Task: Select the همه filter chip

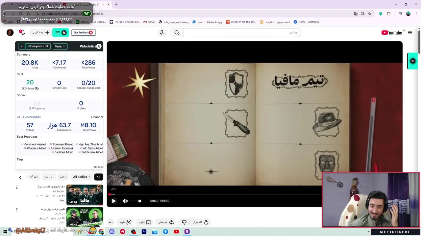Action: pos(98,177)
